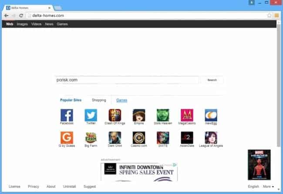This screenshot has width=283, height=194.
Task: Open the Privacy footer link
Action: point(34,187)
